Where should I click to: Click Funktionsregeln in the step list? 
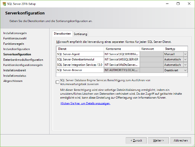click(x=14, y=44)
